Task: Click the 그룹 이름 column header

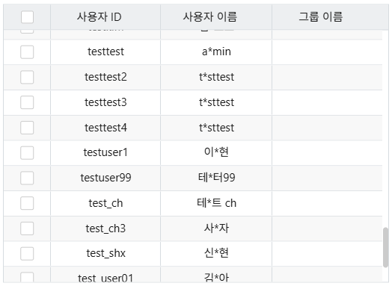Action: point(330,17)
